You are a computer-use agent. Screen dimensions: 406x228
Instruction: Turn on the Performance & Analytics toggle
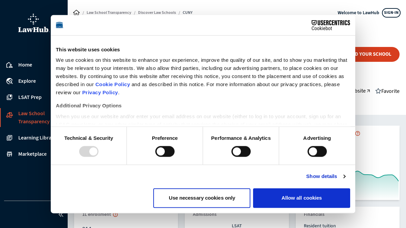point(241,151)
